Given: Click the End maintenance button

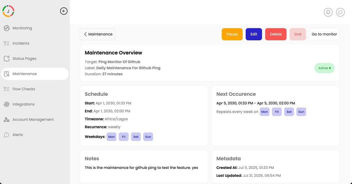Looking at the screenshot, I should coord(298,34).
